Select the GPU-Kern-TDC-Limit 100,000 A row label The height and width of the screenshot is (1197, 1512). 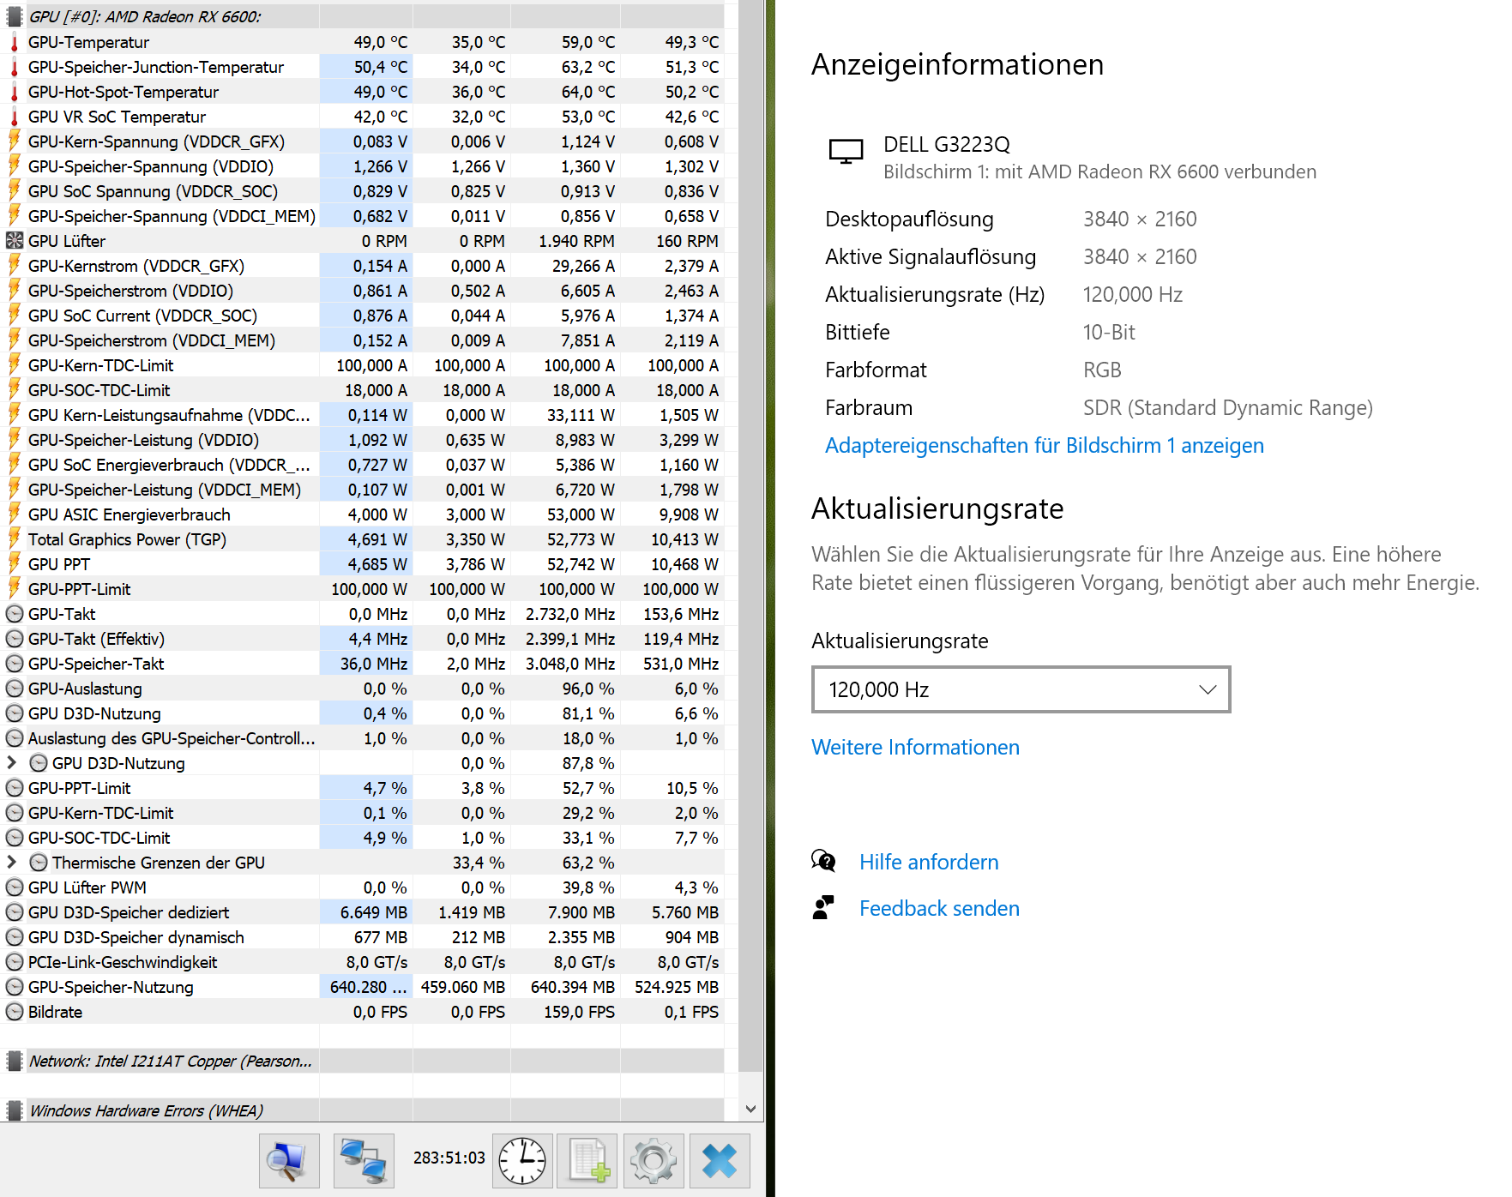coord(100,365)
